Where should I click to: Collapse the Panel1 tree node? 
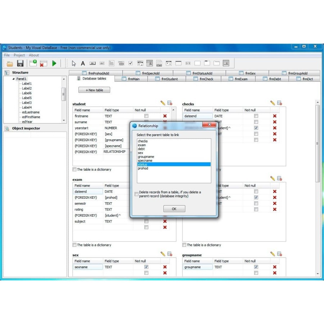[14, 79]
